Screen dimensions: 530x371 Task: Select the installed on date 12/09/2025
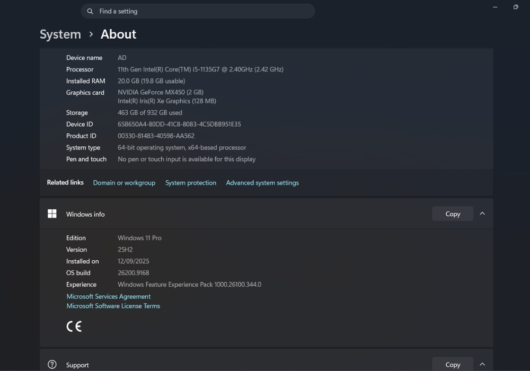pos(133,261)
